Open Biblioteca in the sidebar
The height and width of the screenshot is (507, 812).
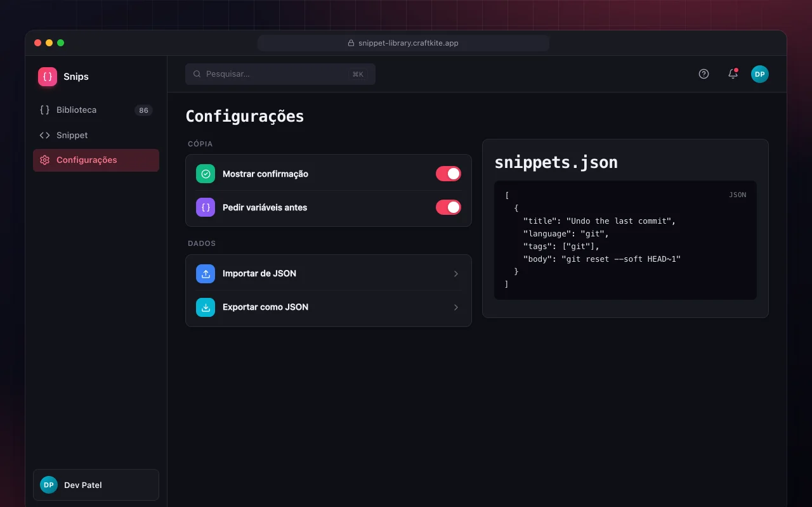tap(96, 110)
